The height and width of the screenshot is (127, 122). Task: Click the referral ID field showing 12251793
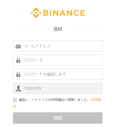58,88
